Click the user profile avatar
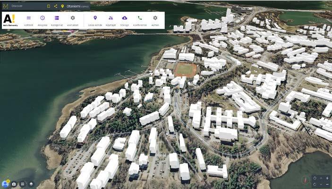This screenshot has height=189, width=332. [5, 184]
